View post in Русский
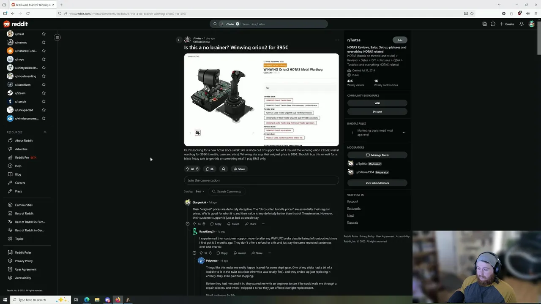The height and width of the screenshot is (304, 541). [x=352, y=201]
